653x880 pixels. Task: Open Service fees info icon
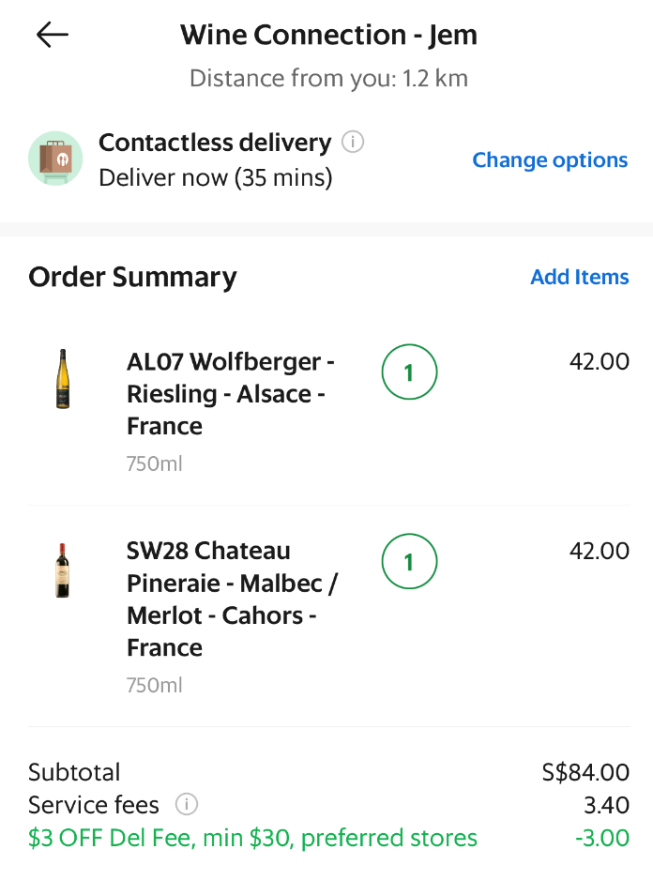pos(187,804)
